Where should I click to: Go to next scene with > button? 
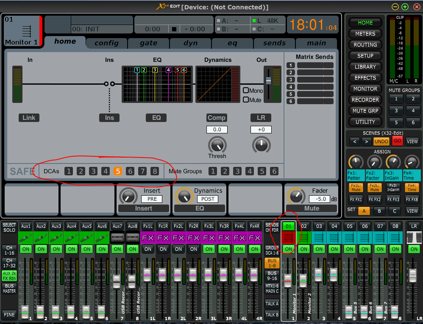click(366, 141)
